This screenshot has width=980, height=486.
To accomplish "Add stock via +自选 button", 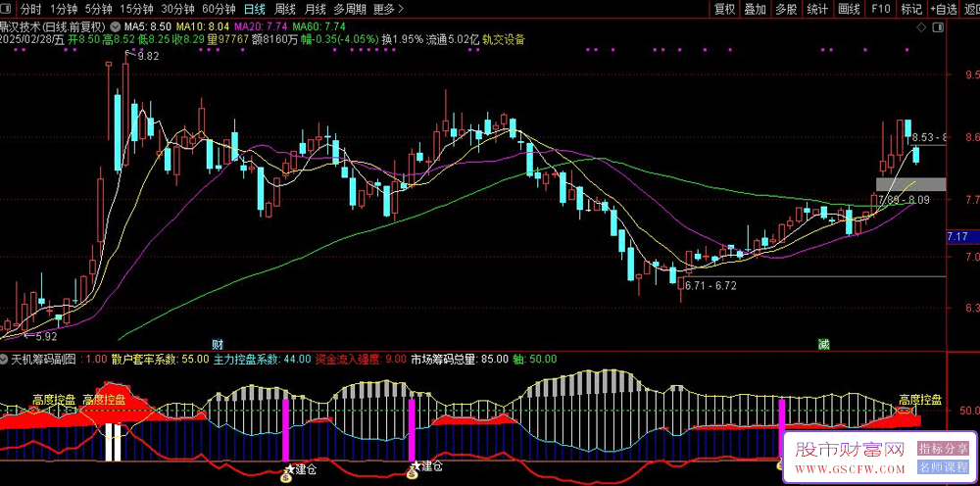I will tap(944, 9).
